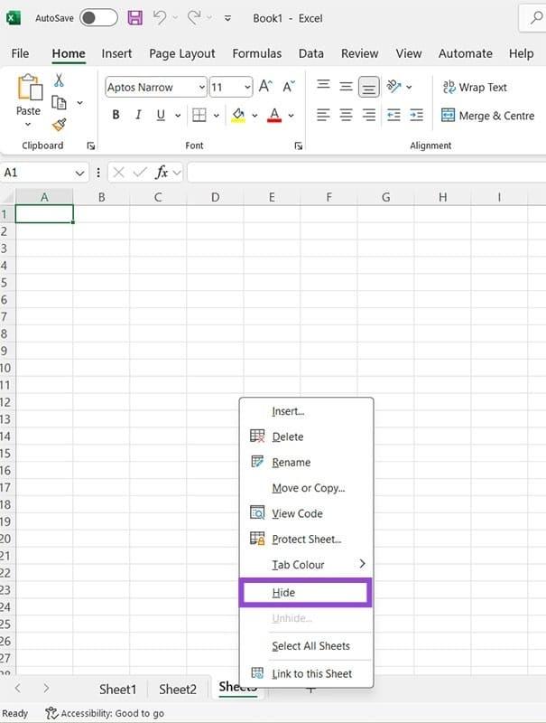Click the Centre horizontal alignment icon
This screenshot has width=546, height=723.
point(347,115)
